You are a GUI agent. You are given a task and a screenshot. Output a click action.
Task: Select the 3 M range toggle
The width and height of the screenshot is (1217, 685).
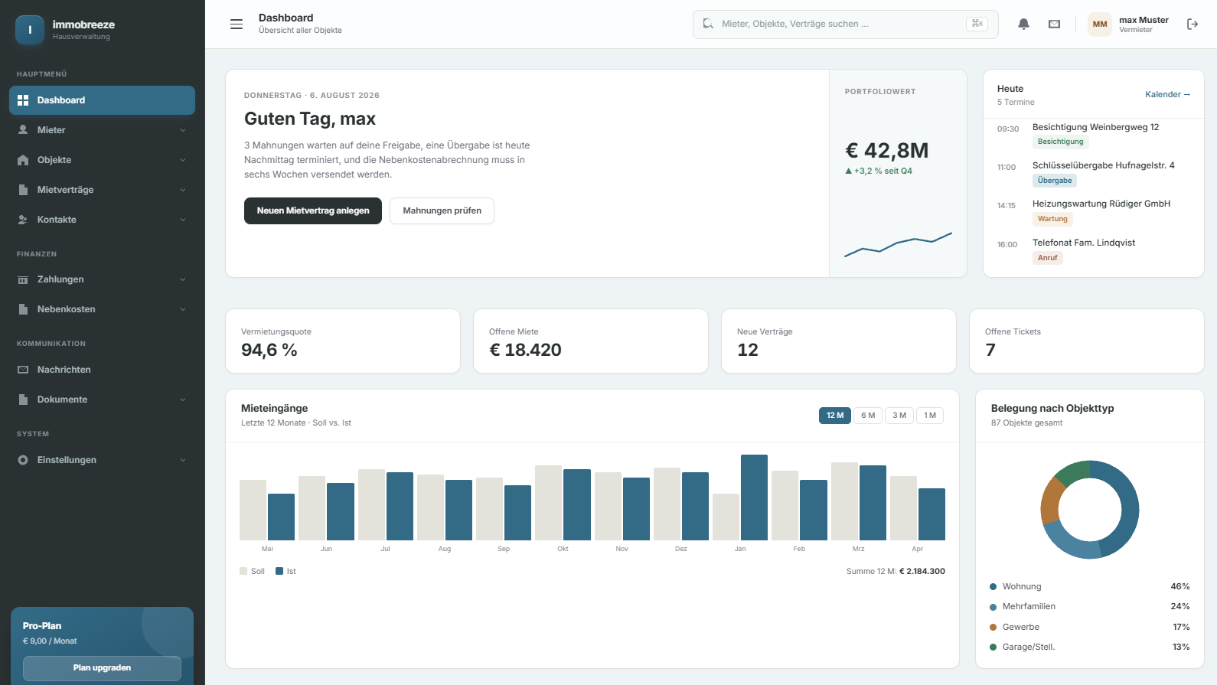point(899,416)
